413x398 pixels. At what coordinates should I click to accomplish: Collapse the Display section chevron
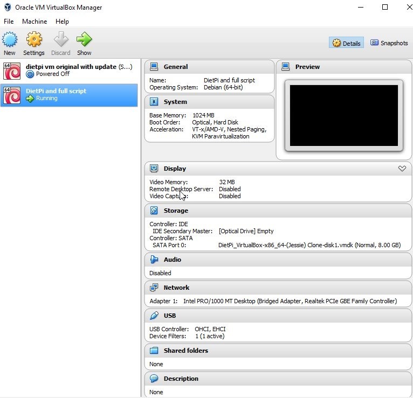click(402, 169)
